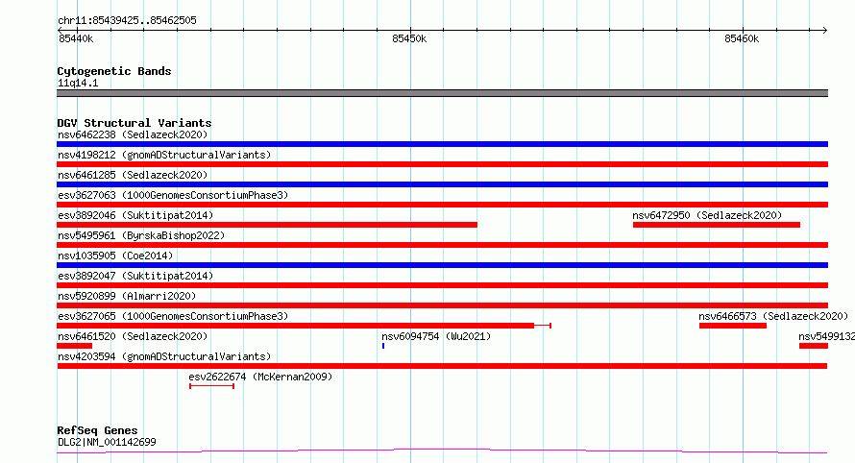Screen dimensions: 855x463
Task: Click the red bar under nsv5499132
Action: coord(814,346)
